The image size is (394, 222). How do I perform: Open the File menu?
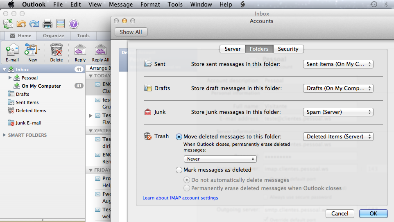point(58,4)
